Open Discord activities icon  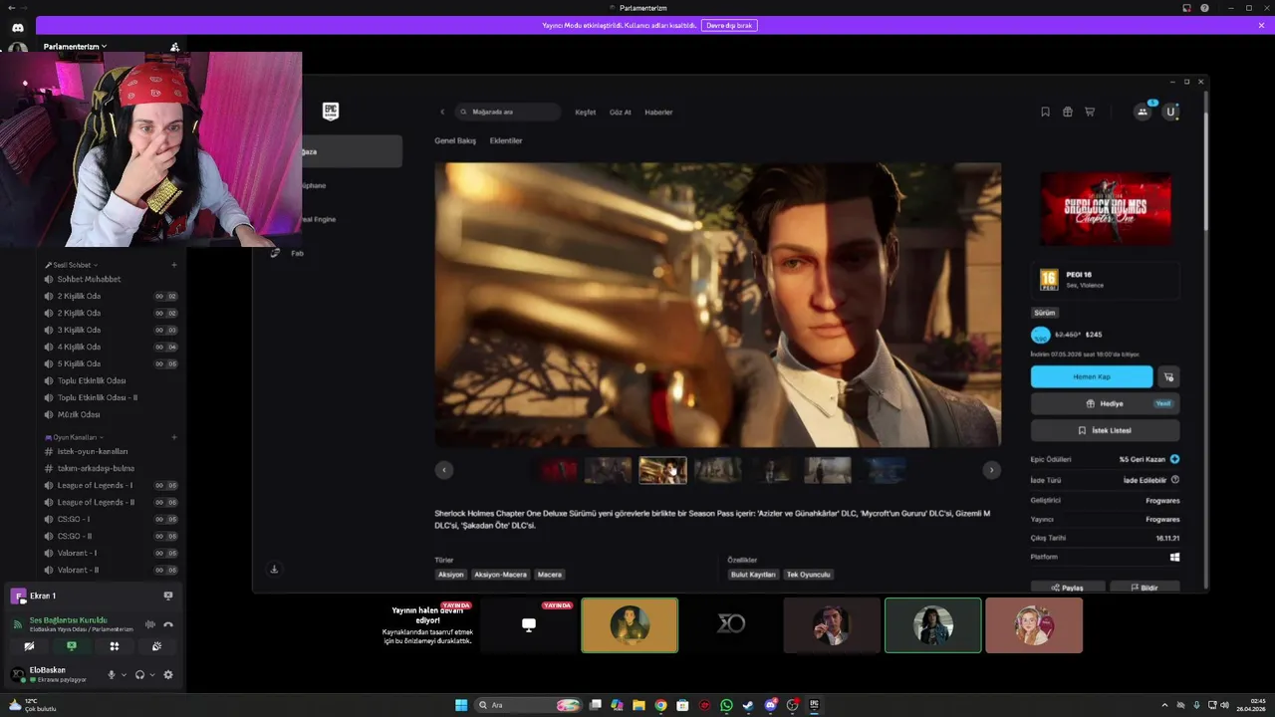point(114,646)
